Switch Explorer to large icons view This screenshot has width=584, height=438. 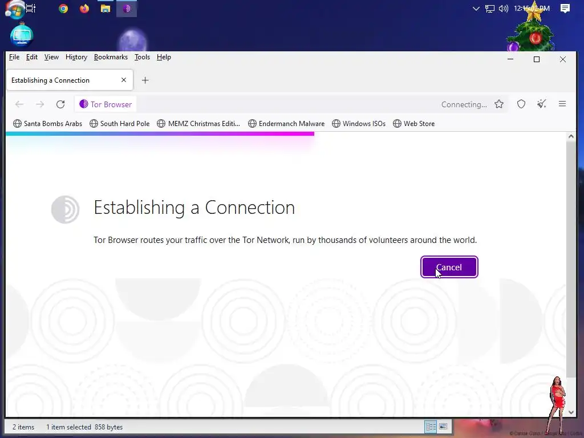pos(443,427)
